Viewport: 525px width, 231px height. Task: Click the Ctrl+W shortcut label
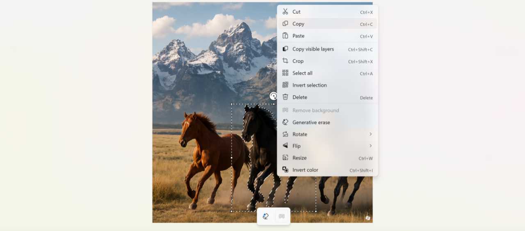tap(365, 158)
